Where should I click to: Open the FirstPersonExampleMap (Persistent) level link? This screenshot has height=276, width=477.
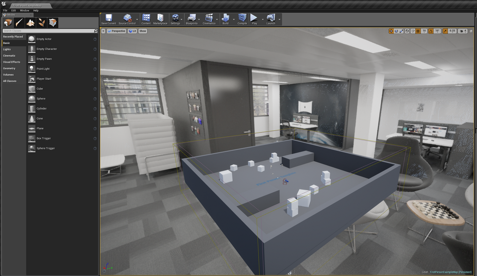(x=451, y=272)
